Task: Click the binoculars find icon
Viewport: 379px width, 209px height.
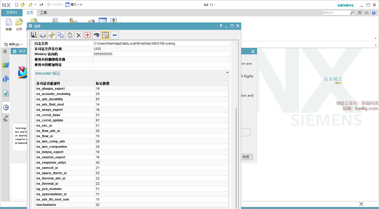Action: tap(97, 35)
